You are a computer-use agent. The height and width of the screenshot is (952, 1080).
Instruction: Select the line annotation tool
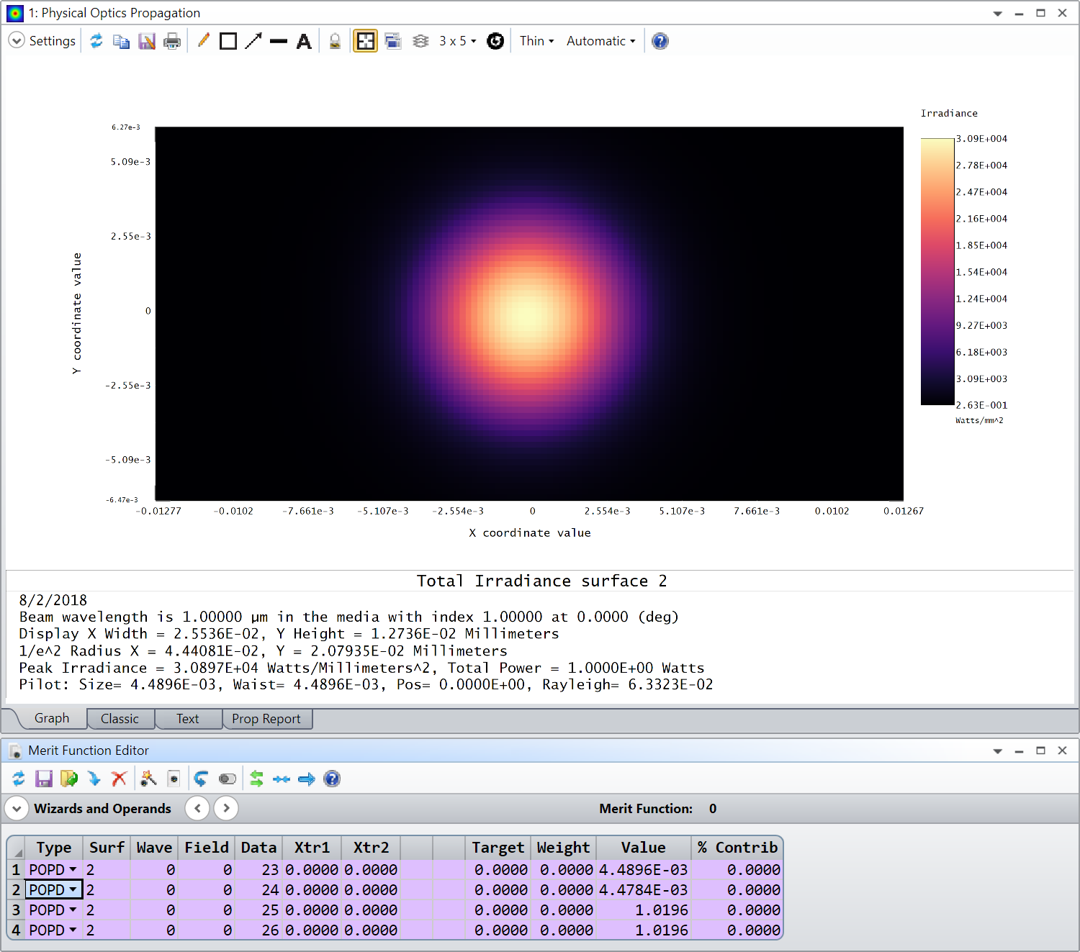click(x=279, y=41)
